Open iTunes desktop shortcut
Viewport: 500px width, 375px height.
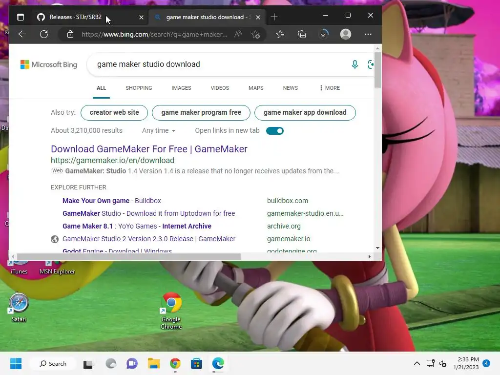(19, 268)
